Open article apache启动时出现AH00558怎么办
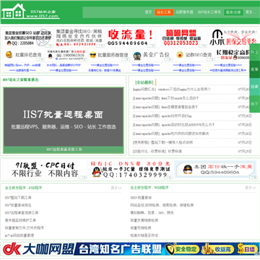The height and width of the screenshot is (260, 260). tap(188, 125)
